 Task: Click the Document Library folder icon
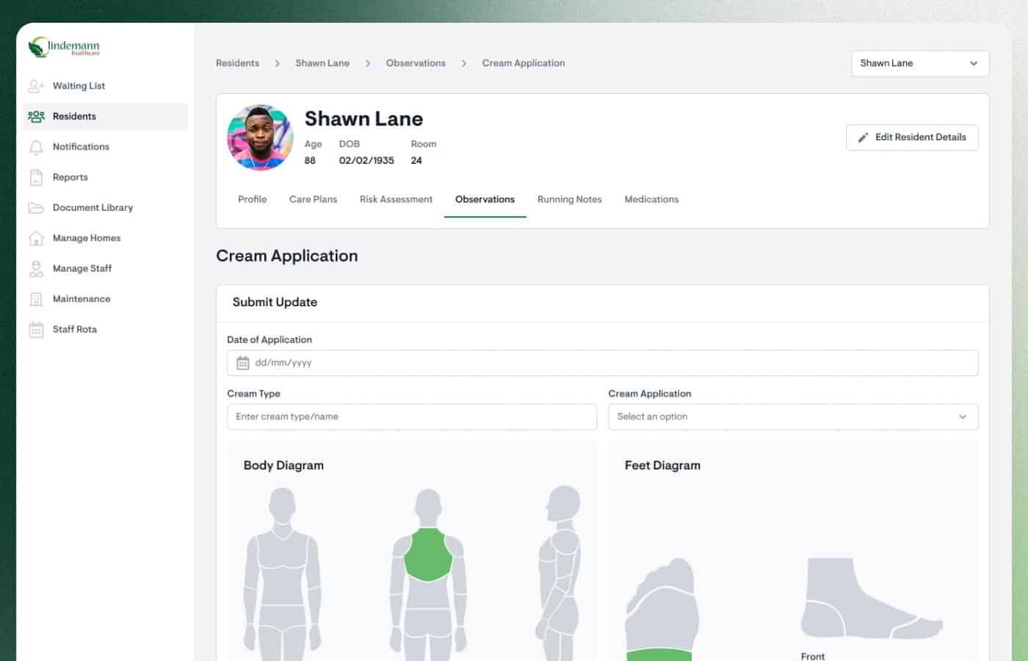[36, 208]
